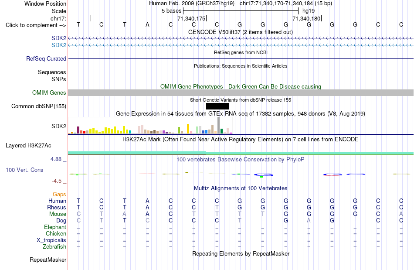Click the chr17:71,340,170-71,340,184 (15 bp) range text

pyautogui.click(x=286, y=3)
